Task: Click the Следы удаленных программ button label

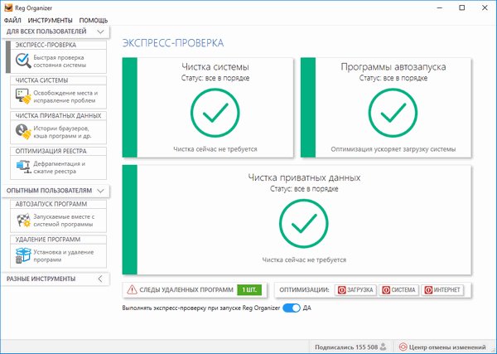Action: coord(186,289)
